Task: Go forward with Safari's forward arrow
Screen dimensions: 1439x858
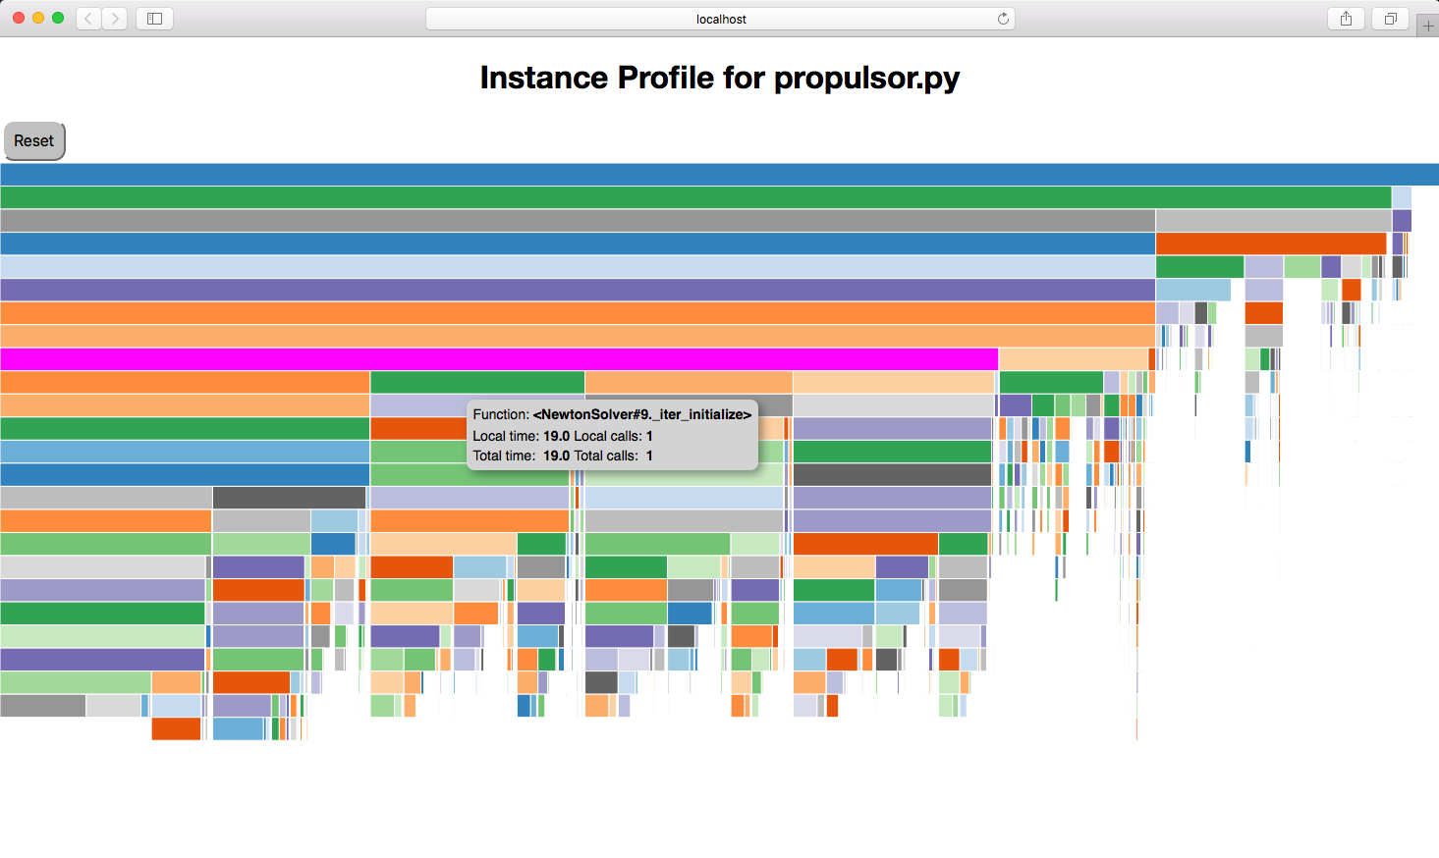Action: click(x=115, y=19)
